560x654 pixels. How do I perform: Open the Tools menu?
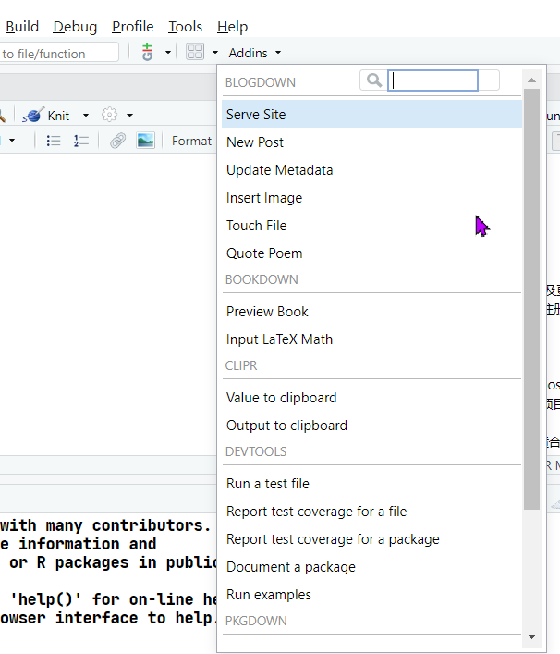coord(185,27)
